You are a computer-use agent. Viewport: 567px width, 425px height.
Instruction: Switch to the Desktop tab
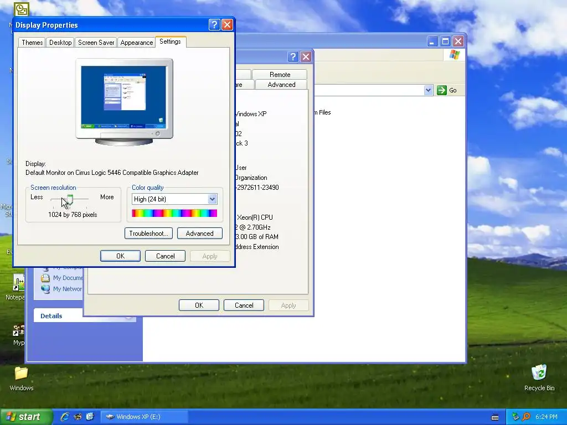[60, 43]
